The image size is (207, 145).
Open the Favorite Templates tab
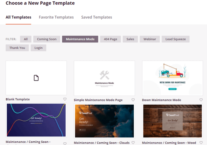pos(56,17)
